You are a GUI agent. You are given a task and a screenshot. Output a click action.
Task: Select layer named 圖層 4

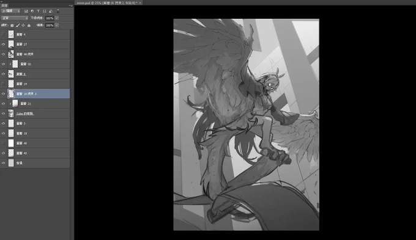pyautogui.click(x=21, y=34)
